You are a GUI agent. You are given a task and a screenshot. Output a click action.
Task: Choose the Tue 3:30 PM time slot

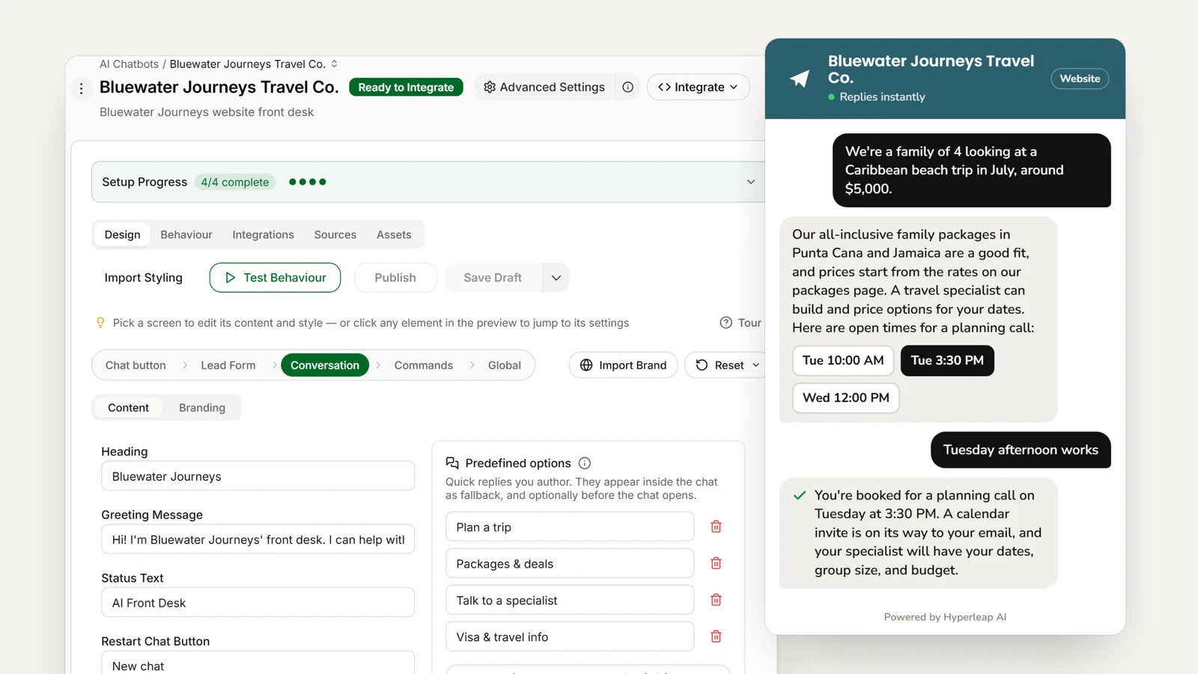point(947,360)
